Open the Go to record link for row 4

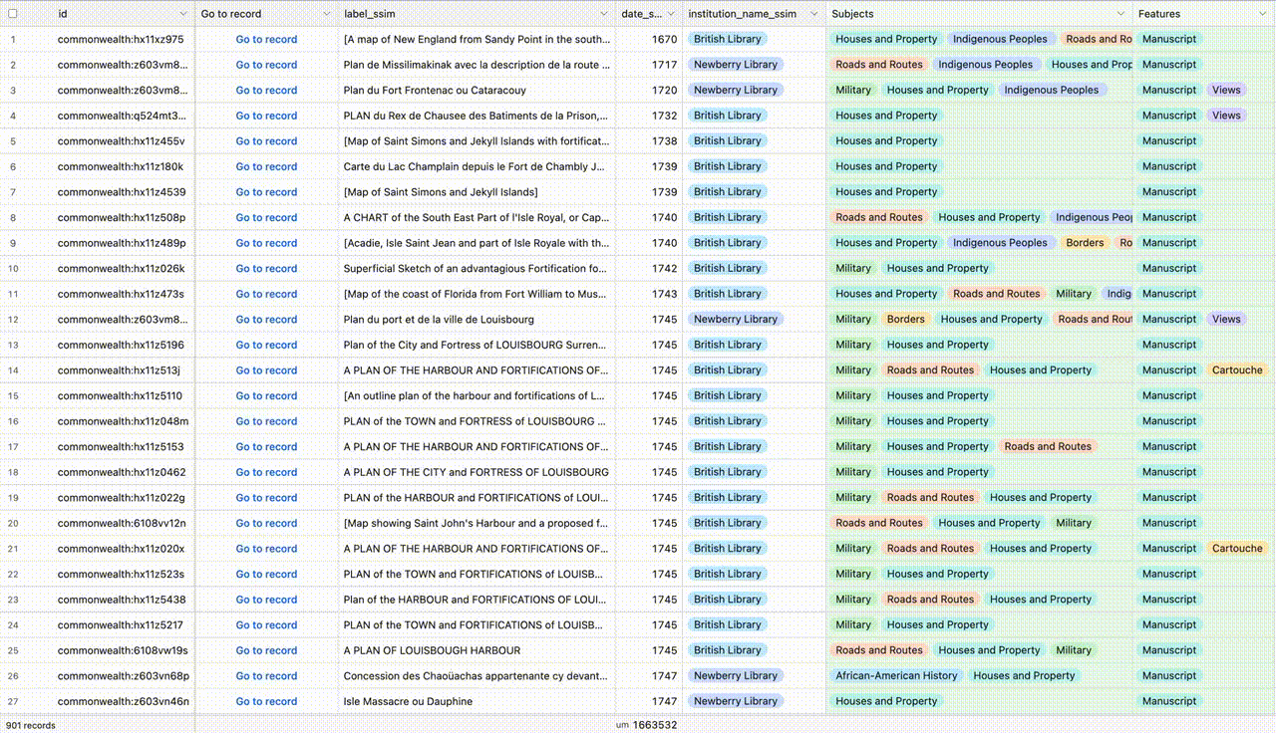click(x=266, y=116)
